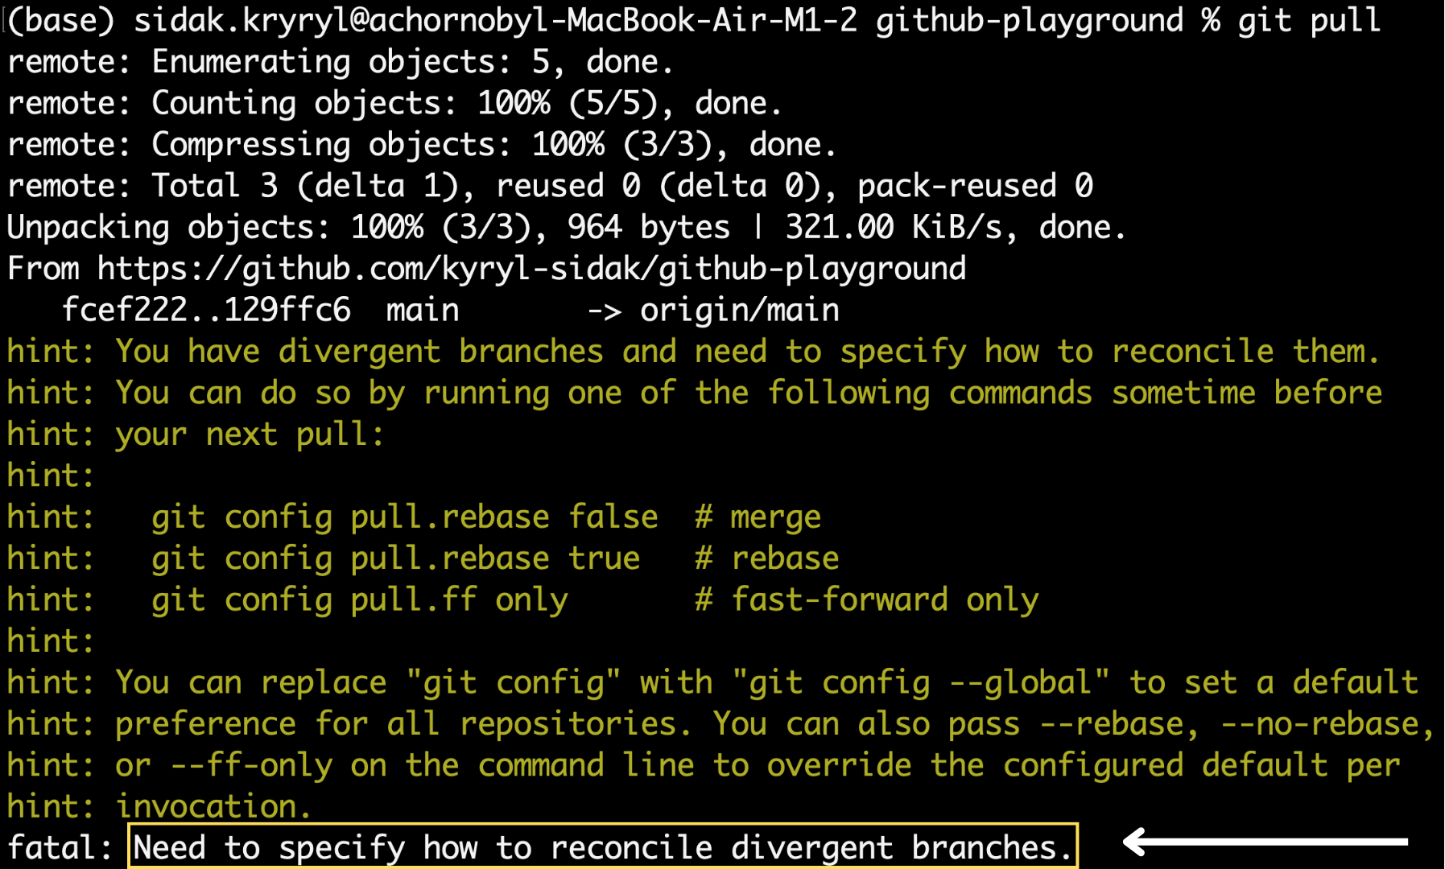Click the 'git pull' command at the prompt

click(x=1309, y=20)
